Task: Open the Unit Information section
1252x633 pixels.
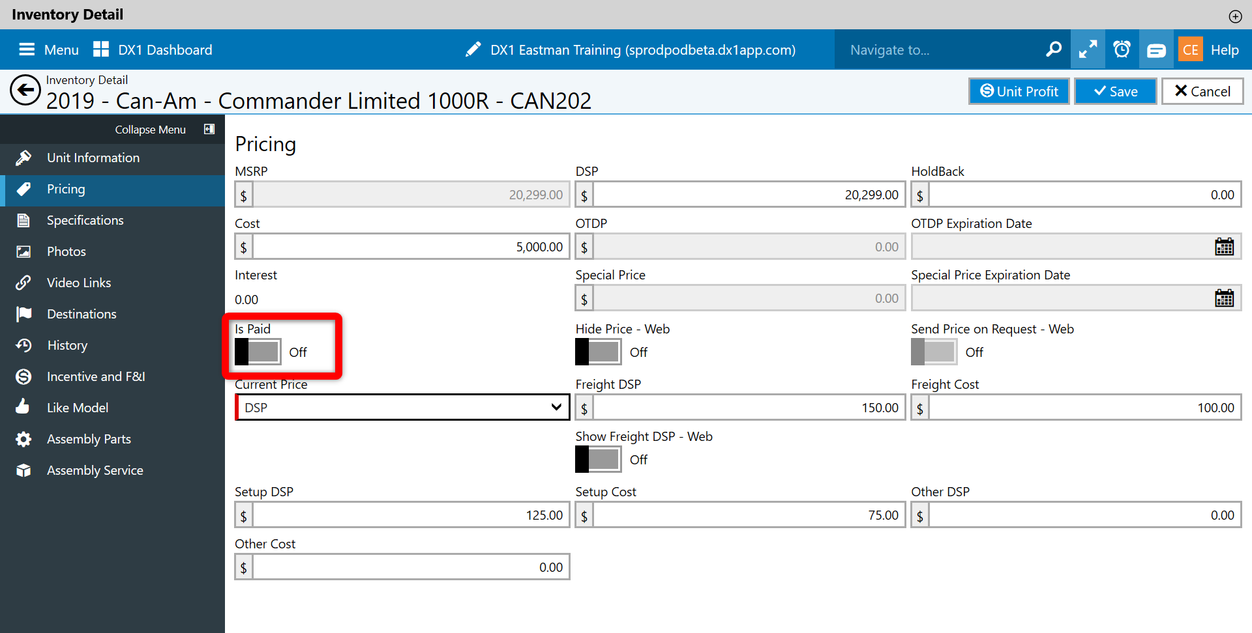Action: point(112,158)
